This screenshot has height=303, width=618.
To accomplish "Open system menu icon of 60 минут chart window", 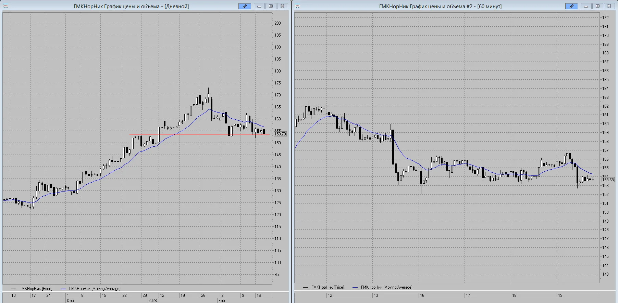I will click(x=297, y=6).
